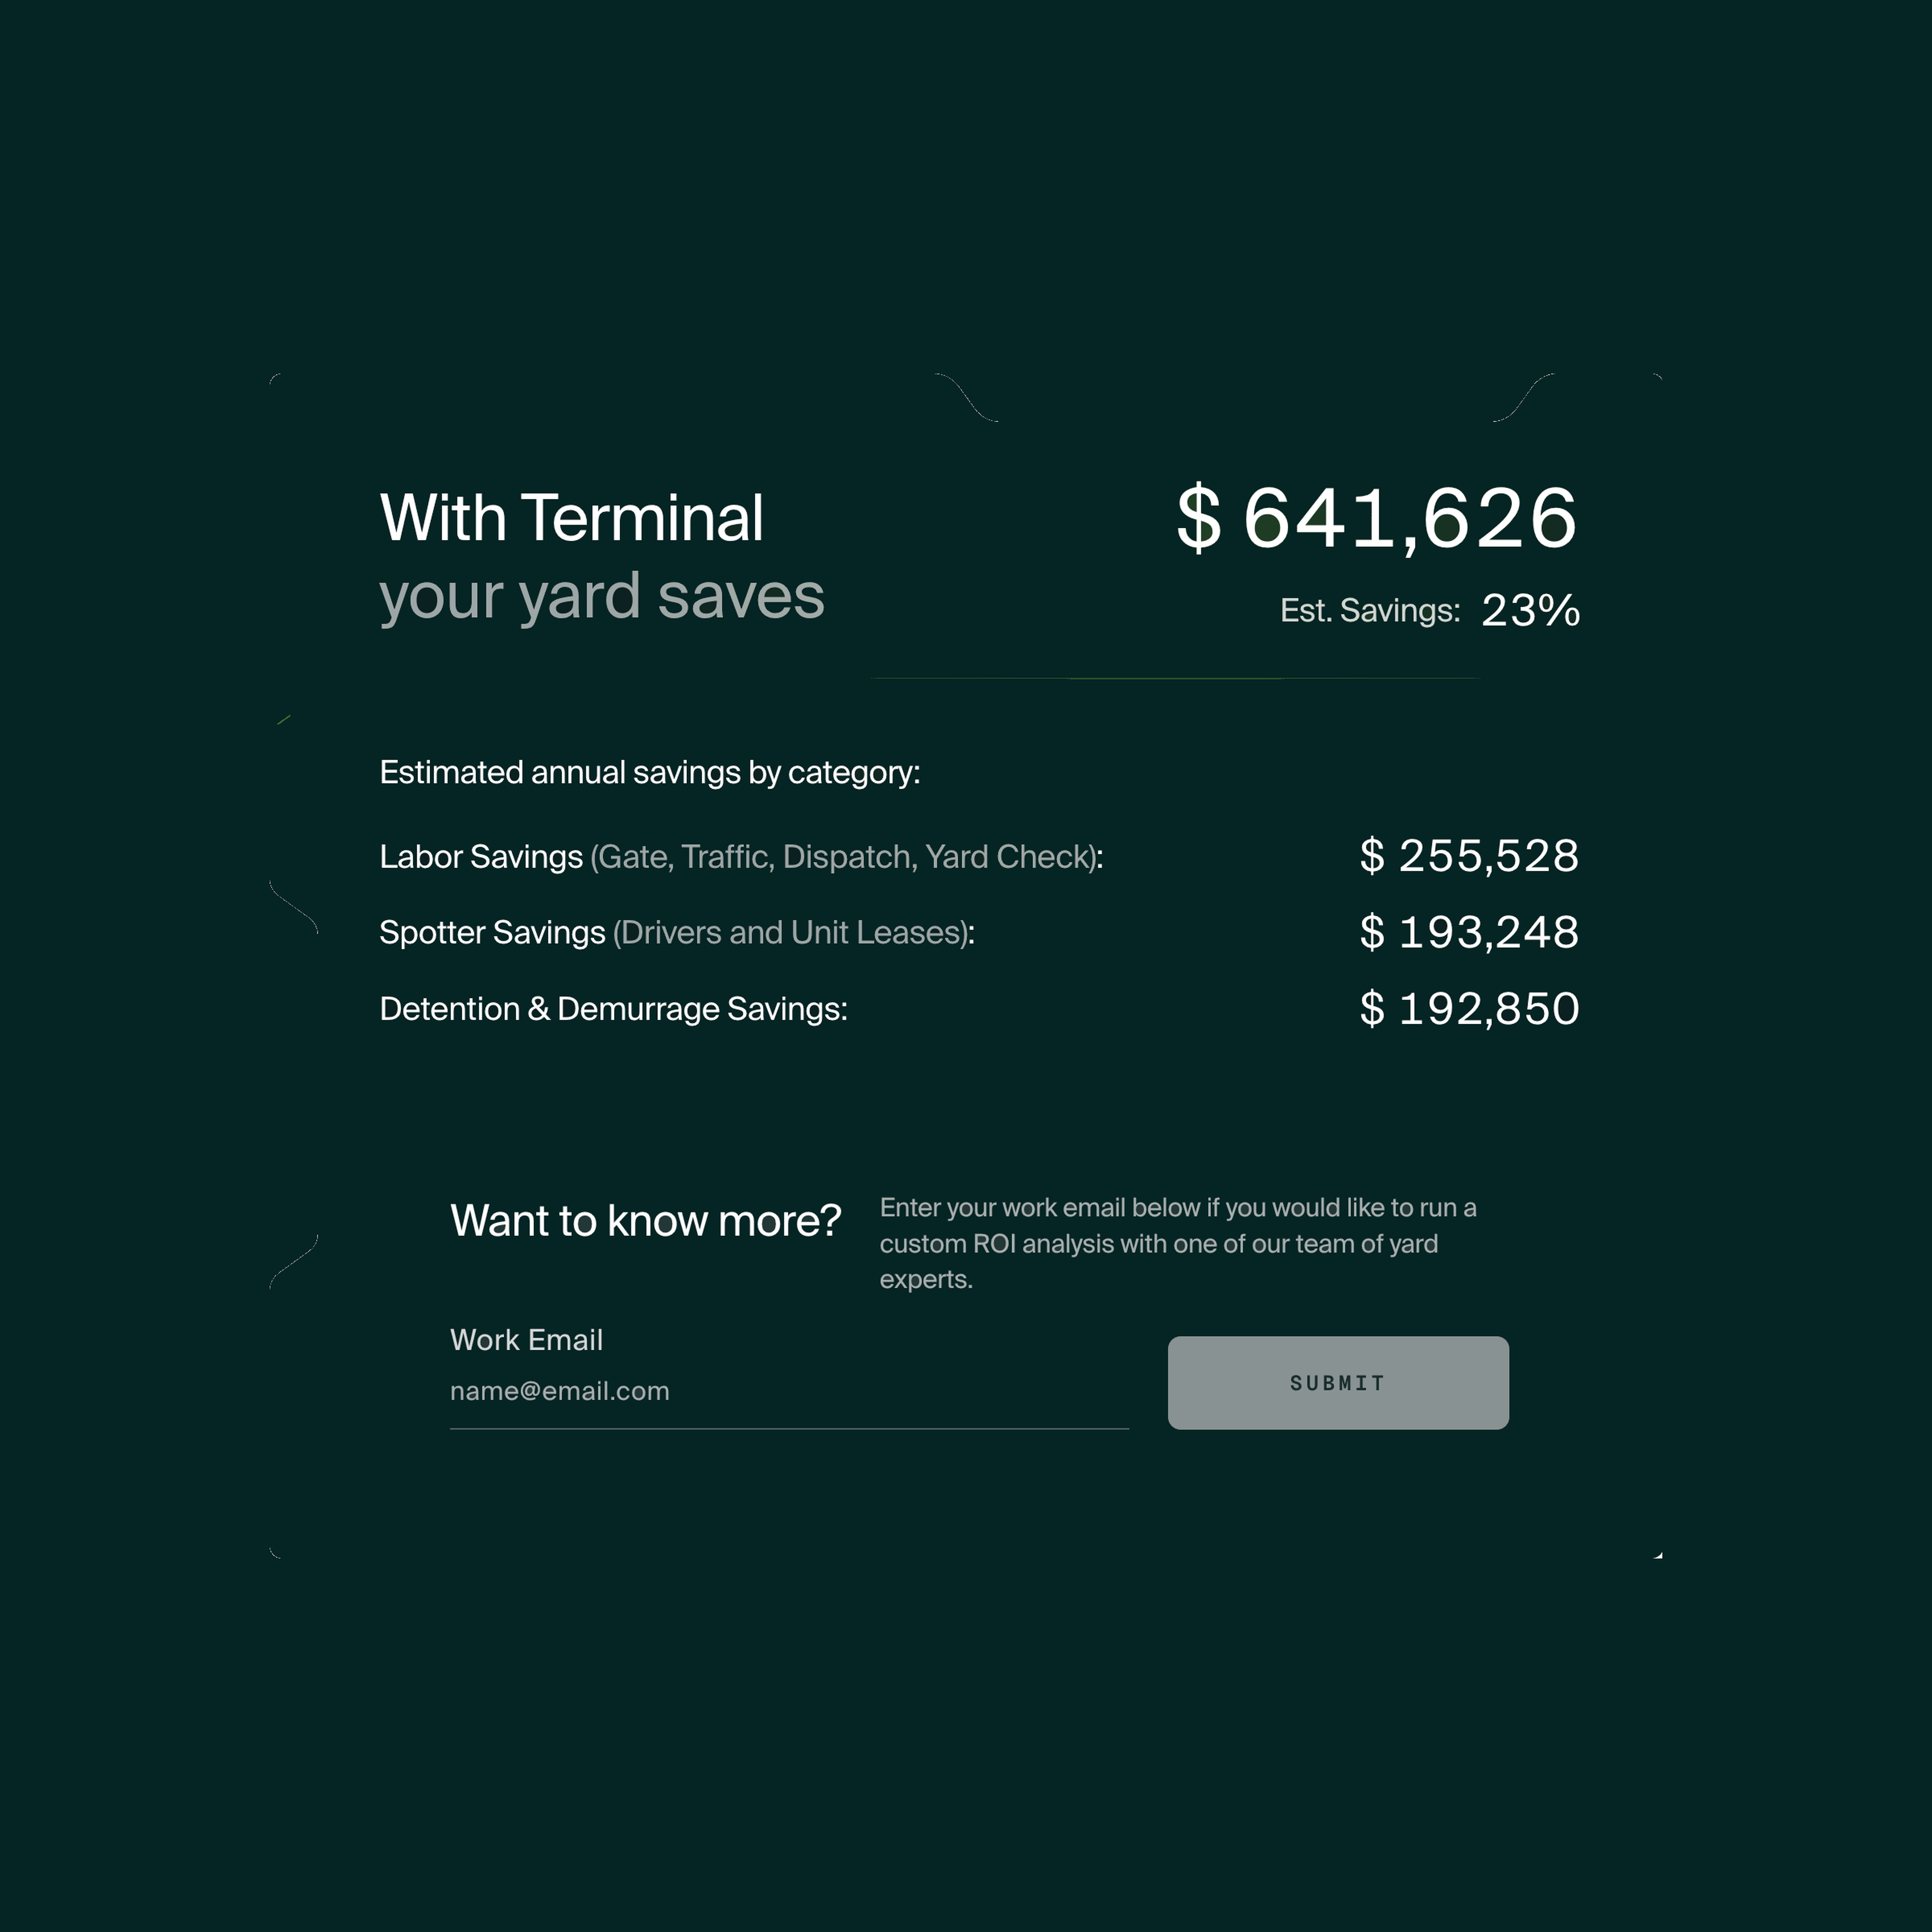
Task: Click the $ 641,626 total savings figure
Action: [x=1376, y=518]
